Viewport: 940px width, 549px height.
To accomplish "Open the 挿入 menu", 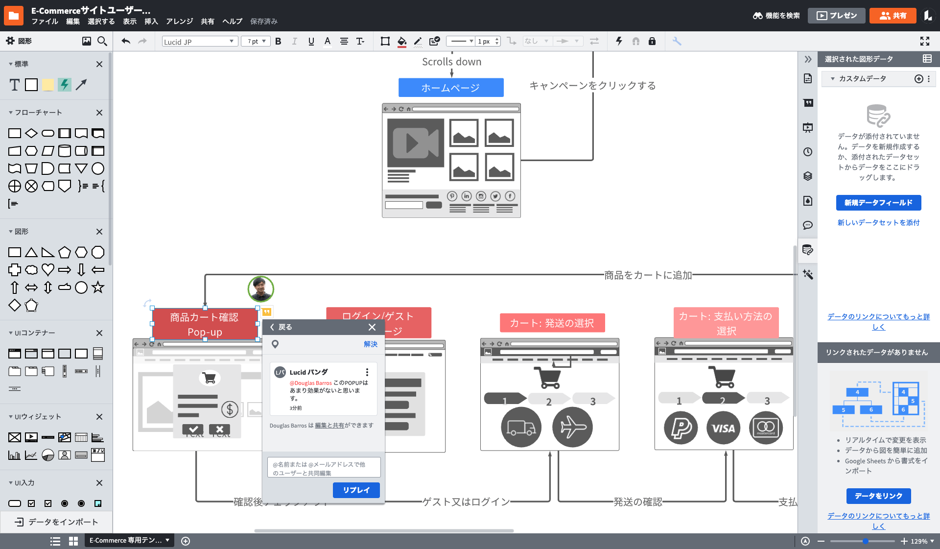I will point(151,22).
